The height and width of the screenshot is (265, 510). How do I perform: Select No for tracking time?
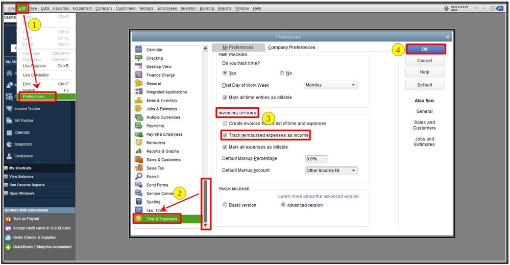point(282,73)
